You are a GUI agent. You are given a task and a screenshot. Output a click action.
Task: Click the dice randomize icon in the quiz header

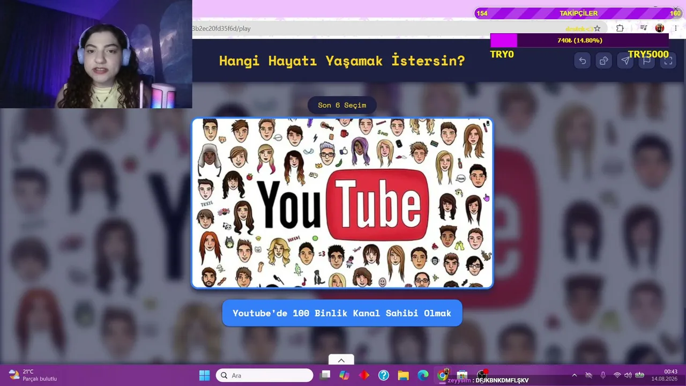(x=604, y=61)
